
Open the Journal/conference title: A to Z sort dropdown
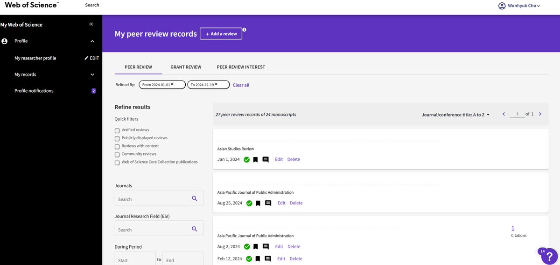pyautogui.click(x=455, y=114)
